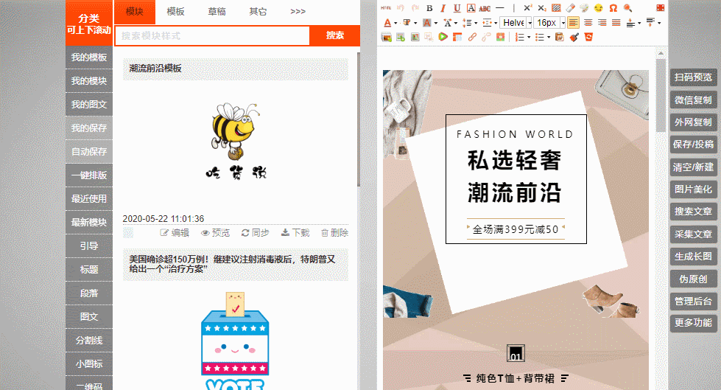Image resolution: width=721 pixels, height=390 pixels.
Task: Apply superscript to text
Action: (528, 8)
